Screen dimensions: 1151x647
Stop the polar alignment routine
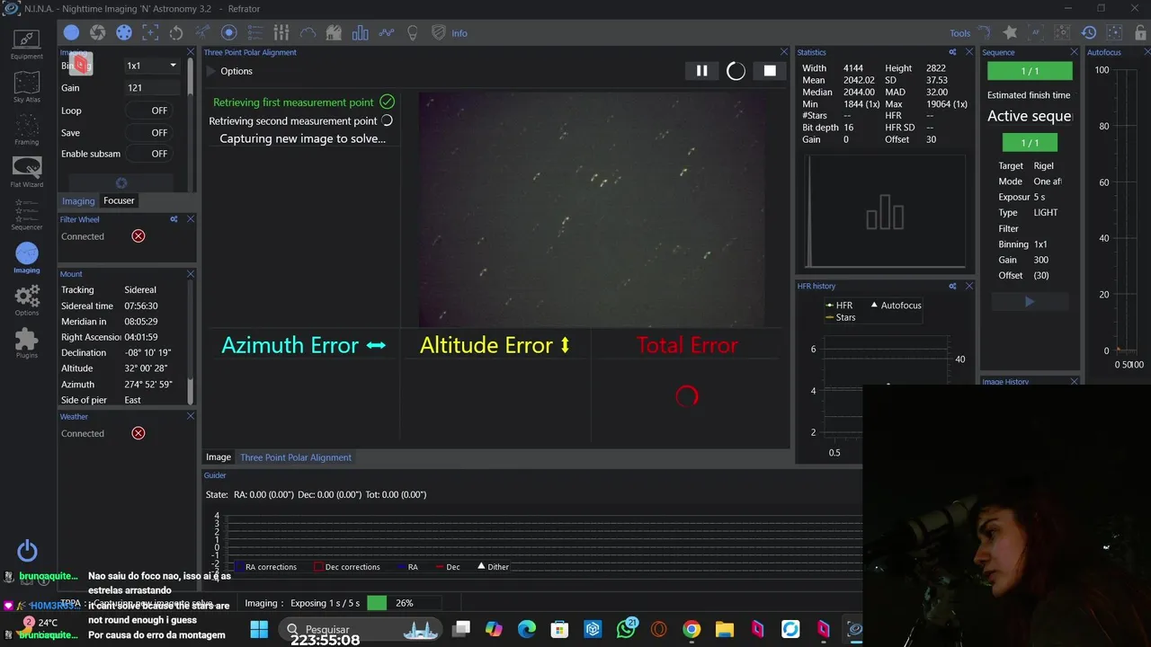pos(770,71)
